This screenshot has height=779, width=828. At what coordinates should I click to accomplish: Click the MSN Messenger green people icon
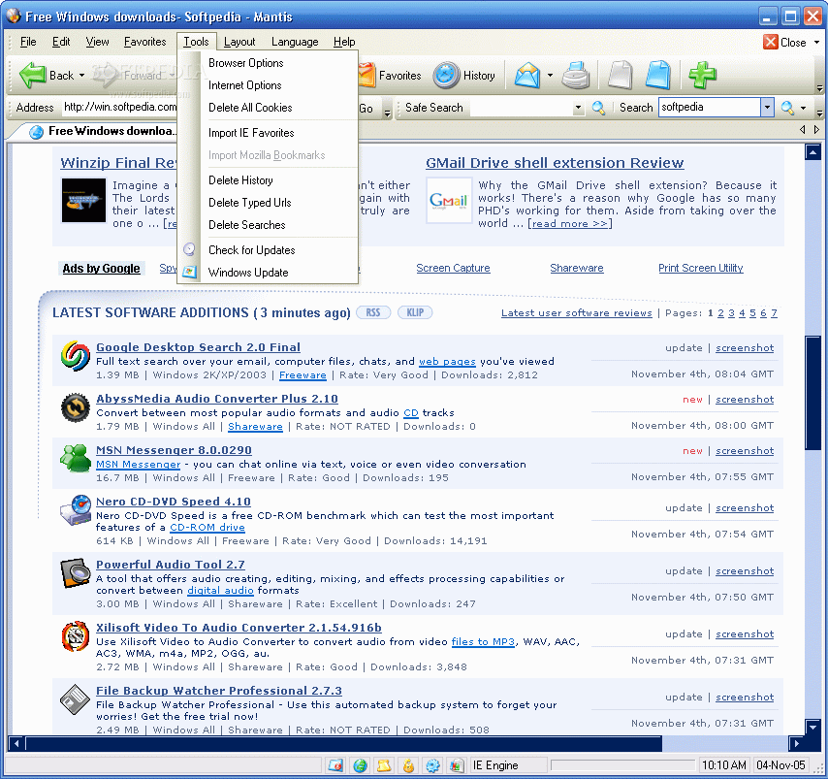(76, 458)
